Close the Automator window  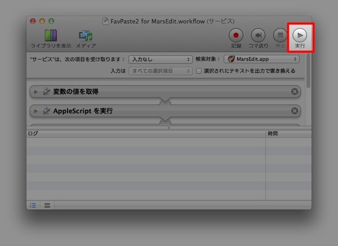[33, 21]
